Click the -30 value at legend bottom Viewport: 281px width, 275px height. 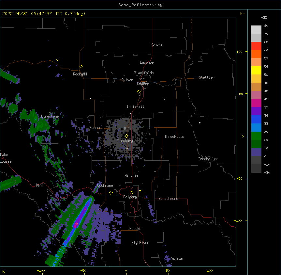click(x=267, y=173)
